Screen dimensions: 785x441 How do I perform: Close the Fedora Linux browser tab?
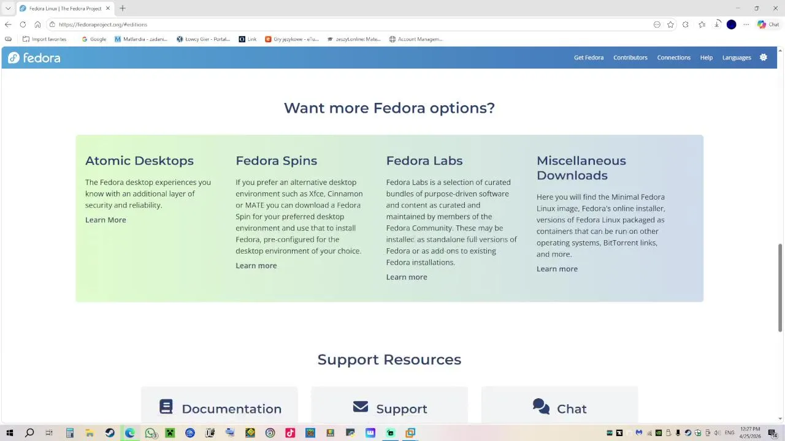click(x=108, y=9)
